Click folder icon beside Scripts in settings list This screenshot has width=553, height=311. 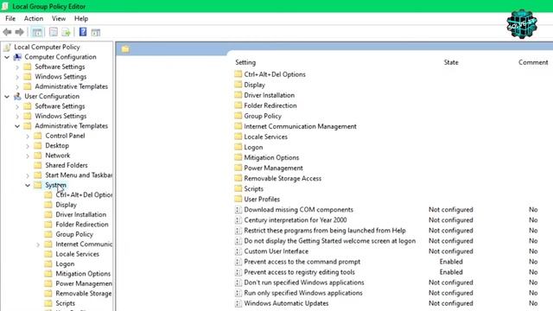238,188
